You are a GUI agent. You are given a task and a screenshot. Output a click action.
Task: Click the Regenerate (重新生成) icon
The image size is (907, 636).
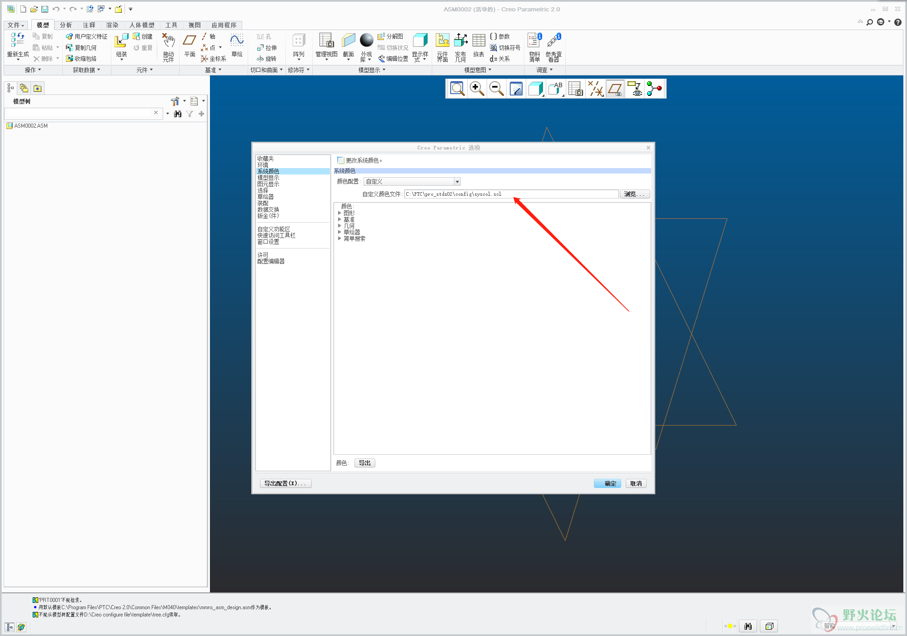click(18, 41)
